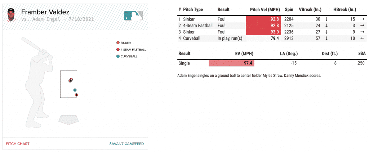Click the red 97.4 EV cell
Screen dimensions: 369x152
tap(231, 63)
